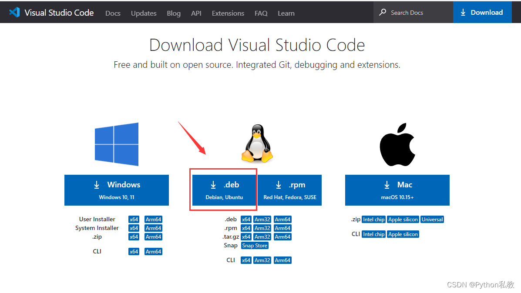Select x64 for Windows System Installer
Screen dimensions: 521x293
click(x=134, y=228)
